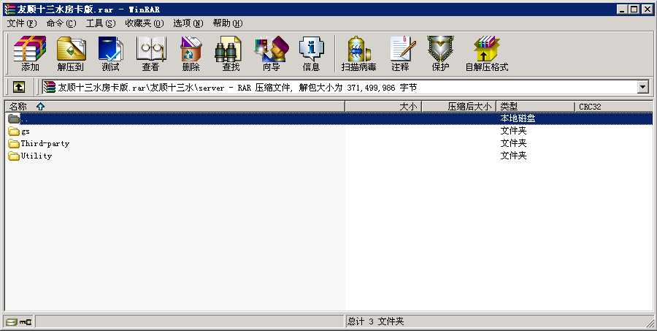Open the 帮助(H) menu

click(228, 23)
